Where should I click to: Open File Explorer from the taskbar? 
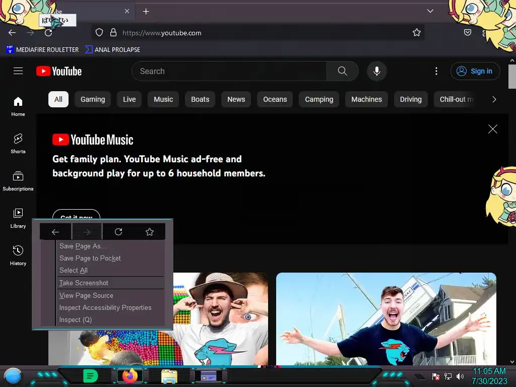(169, 376)
